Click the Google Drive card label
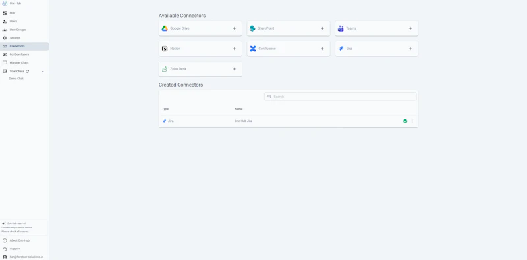The image size is (527, 260). click(180, 28)
